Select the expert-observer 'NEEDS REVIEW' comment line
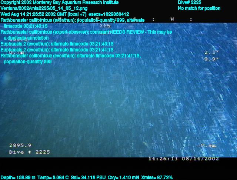Image resolution: width=237 pixels, height=180 pixels. (x=86, y=32)
